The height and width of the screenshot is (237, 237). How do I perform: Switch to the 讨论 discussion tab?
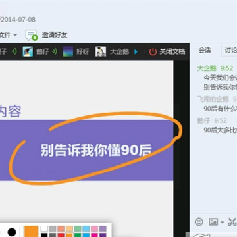point(230,50)
